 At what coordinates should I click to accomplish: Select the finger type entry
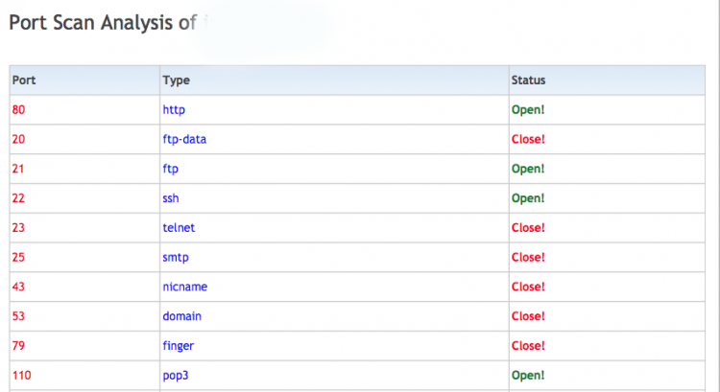click(178, 345)
